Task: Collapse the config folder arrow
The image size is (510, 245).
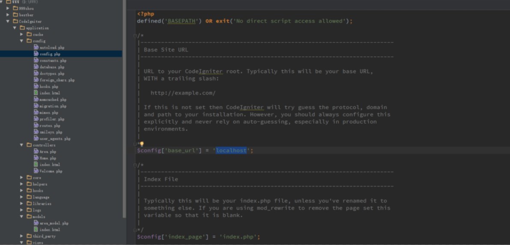Action: click(x=22, y=41)
